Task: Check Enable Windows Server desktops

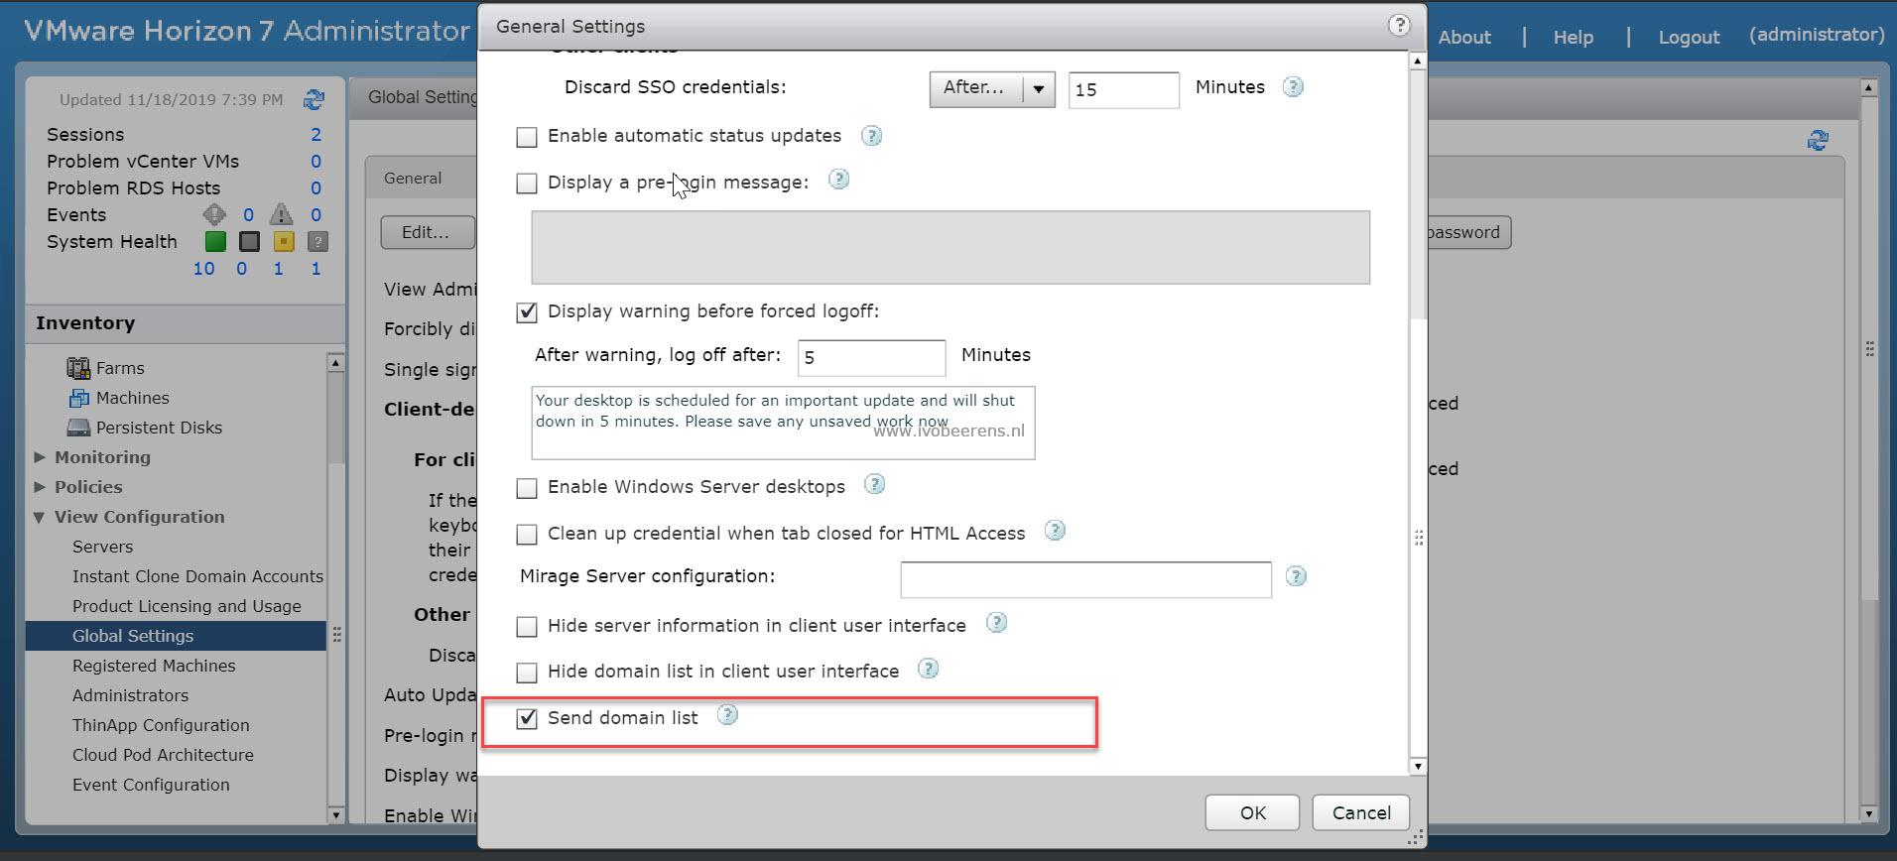Action: tap(527, 488)
